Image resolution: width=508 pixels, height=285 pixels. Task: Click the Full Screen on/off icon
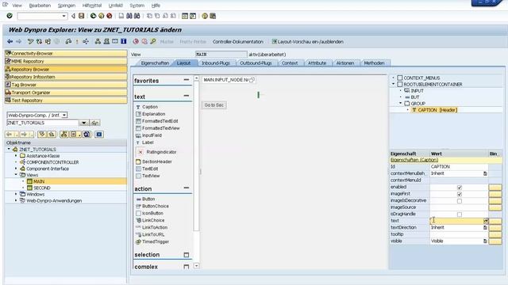point(115,41)
